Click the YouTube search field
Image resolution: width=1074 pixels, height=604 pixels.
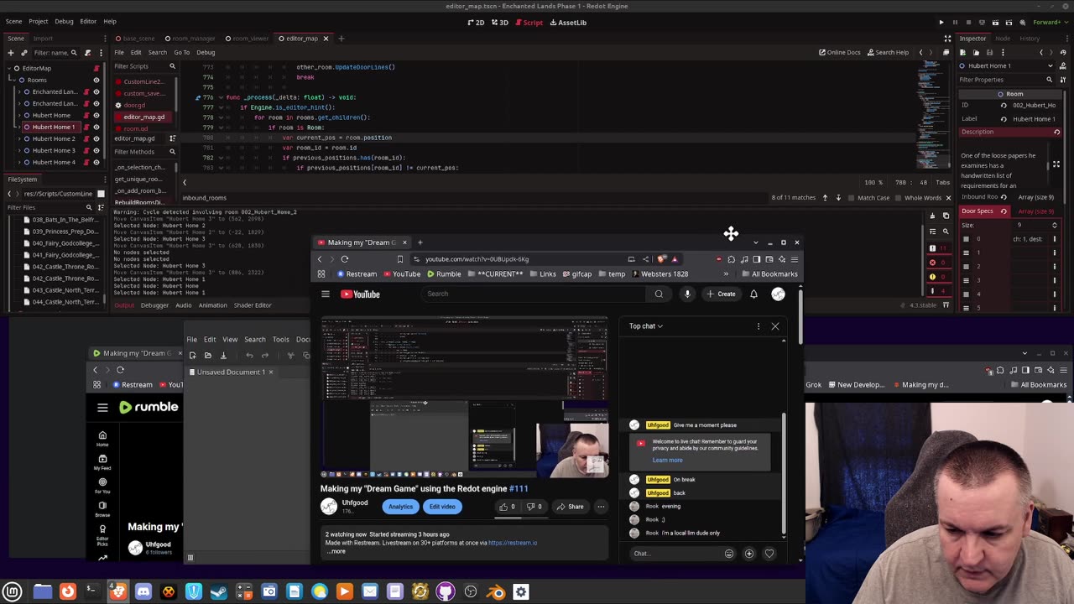pos(534,294)
